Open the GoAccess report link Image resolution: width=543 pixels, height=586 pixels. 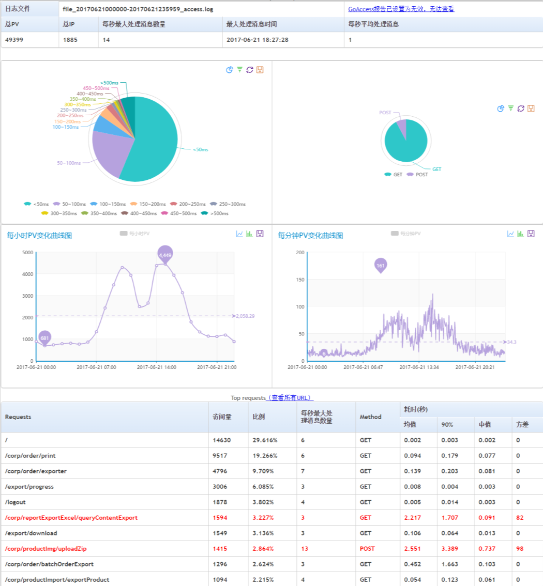pyautogui.click(x=401, y=9)
